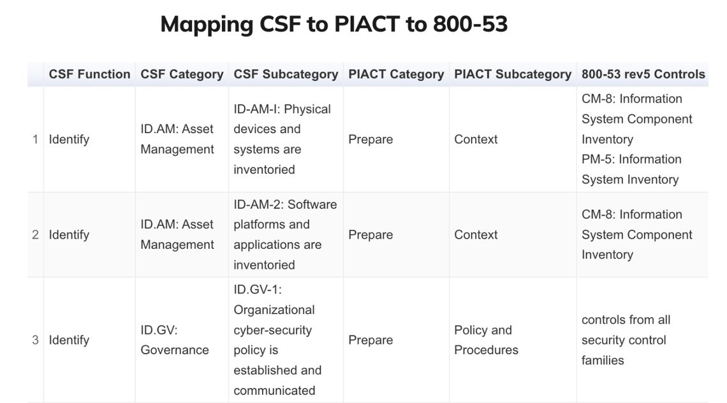Image resolution: width=727 pixels, height=403 pixels.
Task: Select the 'ID.GV: Governance' cell
Action: pyautogui.click(x=175, y=340)
